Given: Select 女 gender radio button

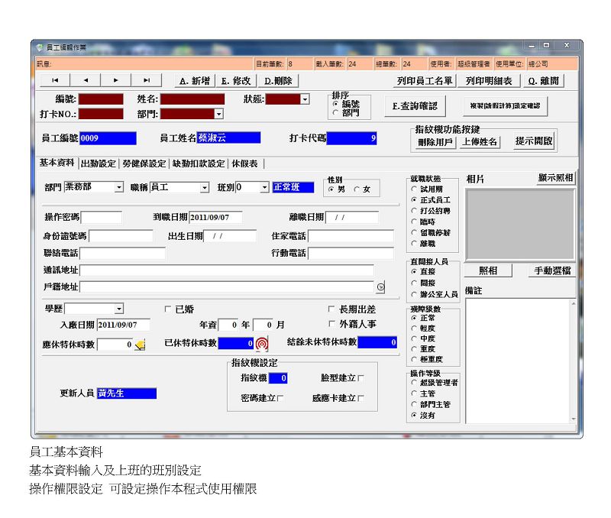Looking at the screenshot, I should (x=357, y=189).
